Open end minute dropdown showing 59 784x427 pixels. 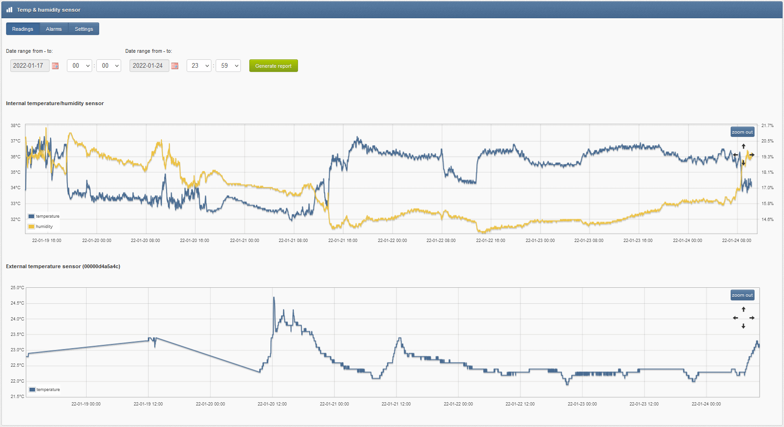click(228, 66)
